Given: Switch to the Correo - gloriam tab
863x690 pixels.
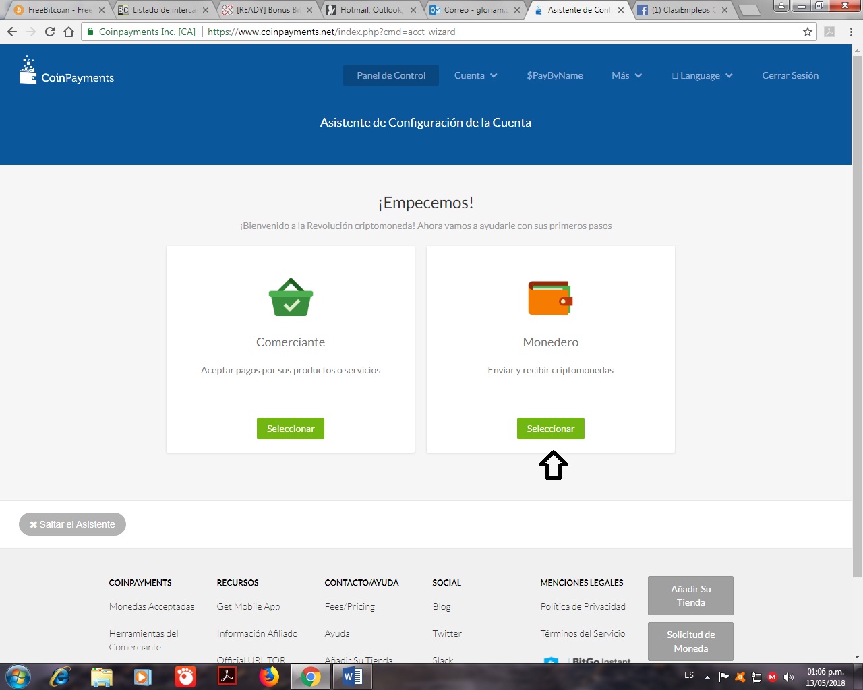Looking at the screenshot, I should click(473, 10).
